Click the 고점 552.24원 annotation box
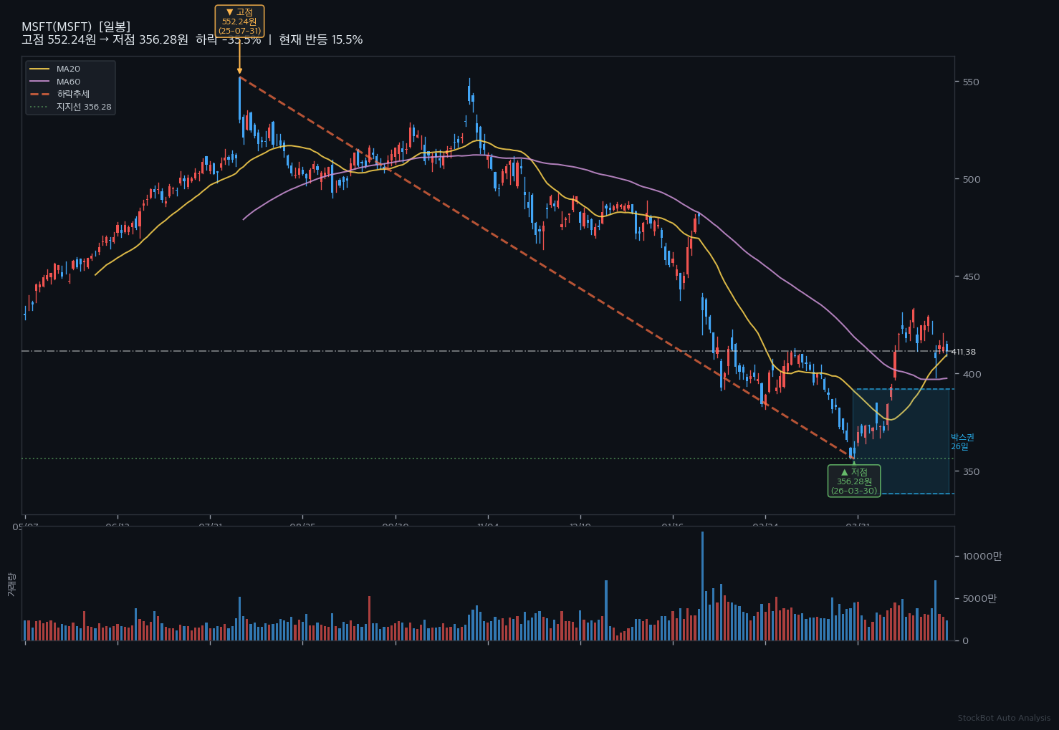Viewport: 1059px width, 730px height. coord(239,21)
